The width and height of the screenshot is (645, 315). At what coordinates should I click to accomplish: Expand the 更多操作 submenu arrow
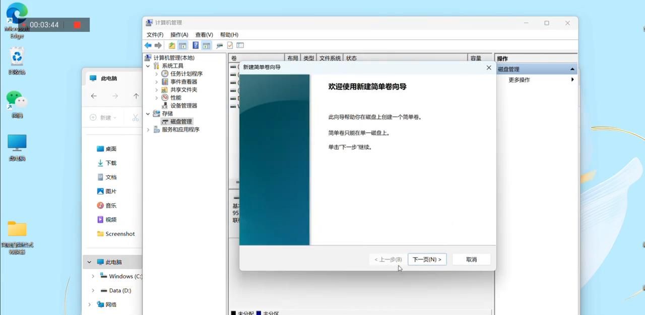point(572,80)
